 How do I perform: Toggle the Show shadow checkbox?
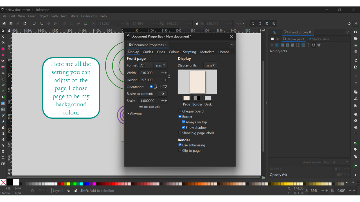tap(183, 127)
